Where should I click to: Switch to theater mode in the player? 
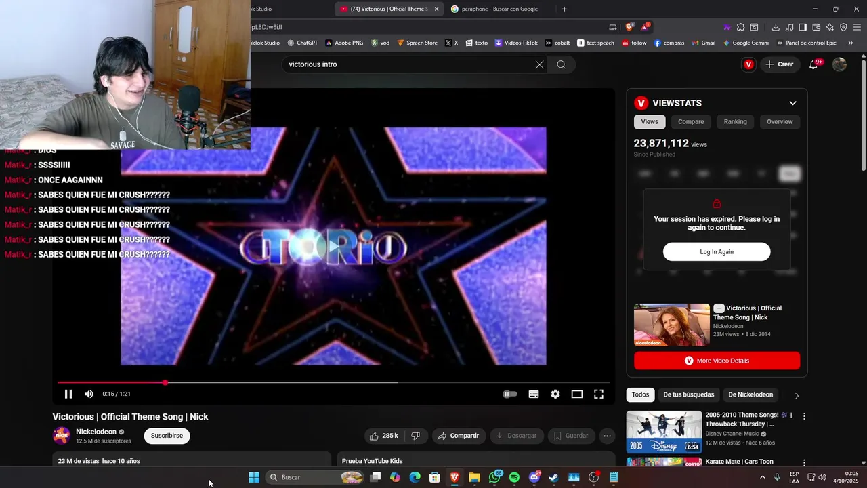tap(577, 394)
